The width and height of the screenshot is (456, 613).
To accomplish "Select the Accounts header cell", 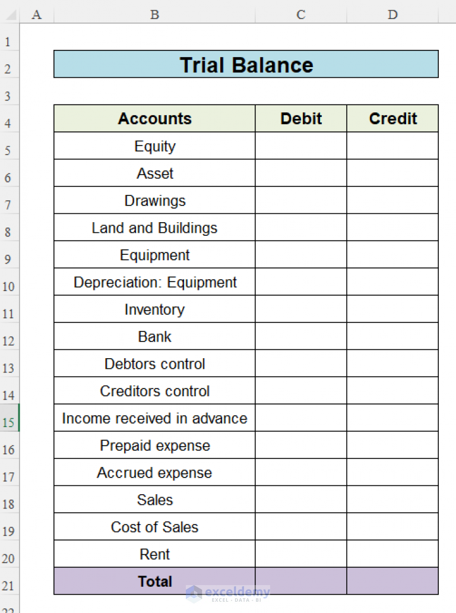I will (154, 119).
